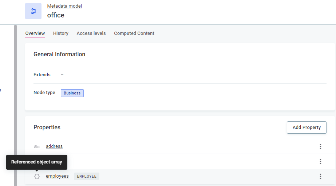Screen dimensions: 336x186
Task: Open three-dot menu for property between address and employees
Action: [320, 161]
